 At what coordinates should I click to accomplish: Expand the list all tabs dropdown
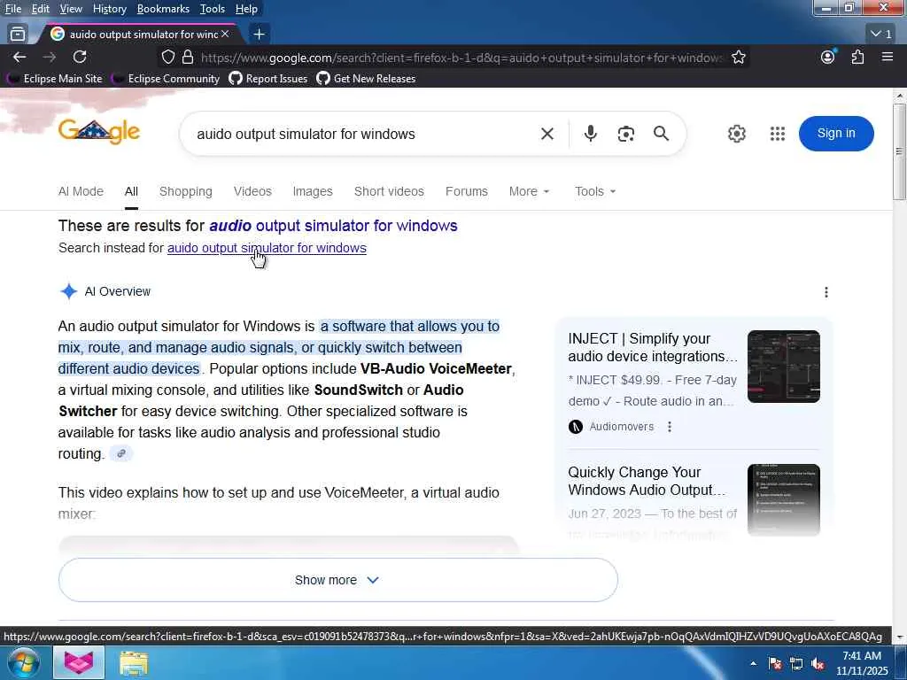pos(881,35)
